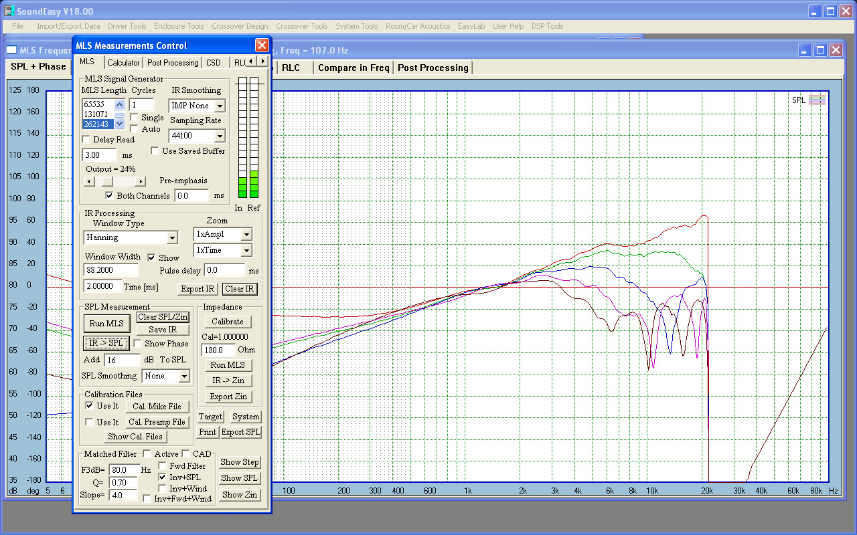Open the DSP Tools menu
The width and height of the screenshot is (857, 535).
coord(548,26)
